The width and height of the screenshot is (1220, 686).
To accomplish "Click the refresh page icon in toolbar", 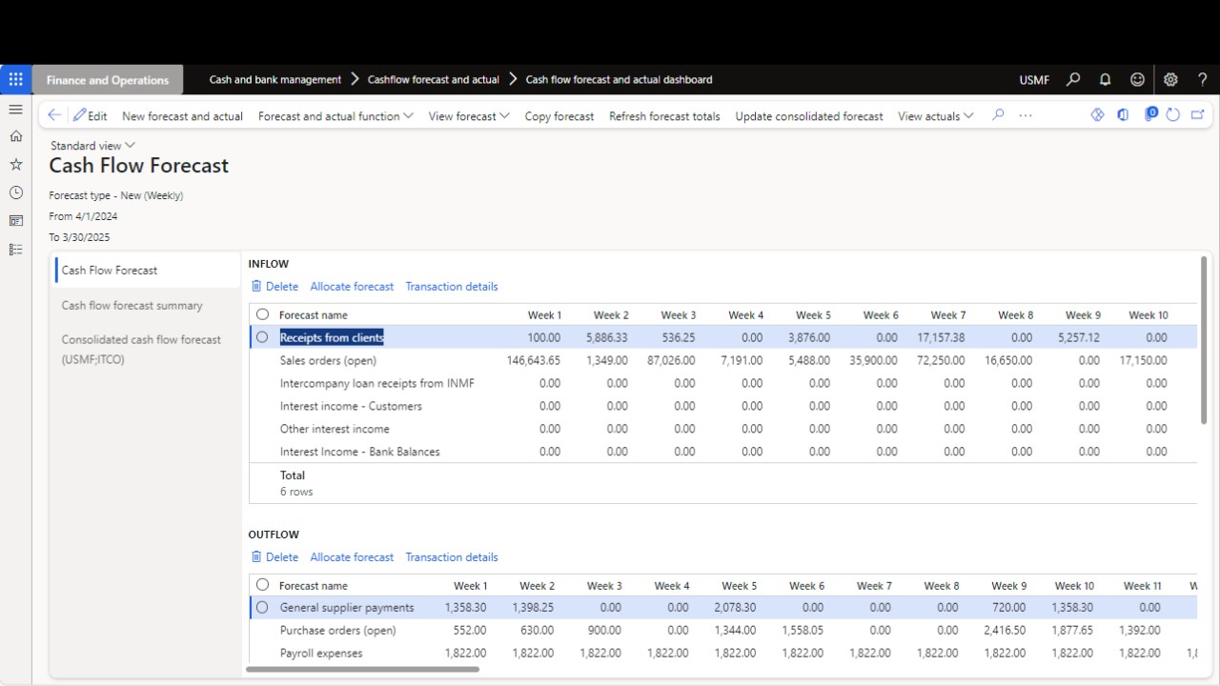I will (1172, 115).
